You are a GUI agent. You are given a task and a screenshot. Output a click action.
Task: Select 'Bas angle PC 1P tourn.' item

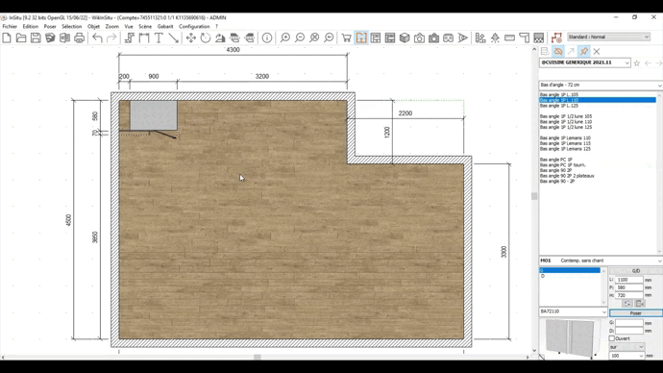(x=563, y=165)
